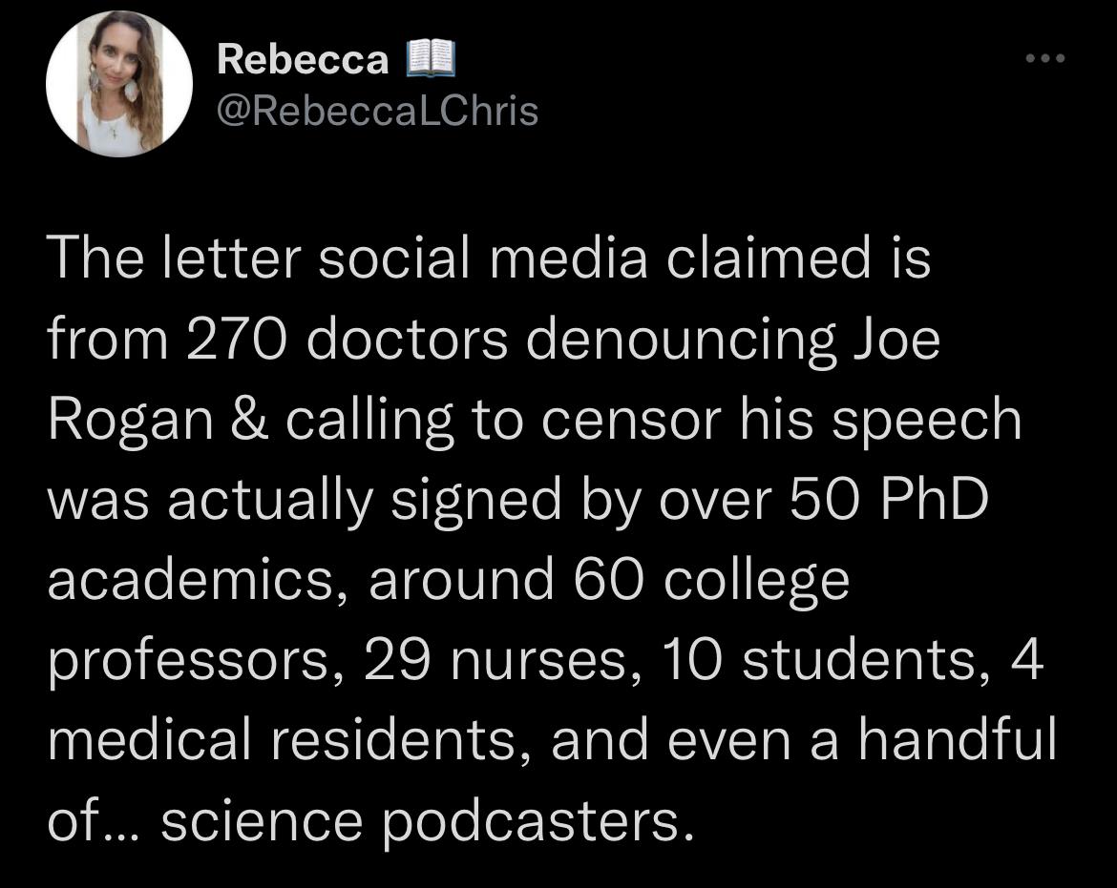The width and height of the screenshot is (1117, 888).
Task: Click the word "Rogan" in the tweet
Action: coord(131,421)
